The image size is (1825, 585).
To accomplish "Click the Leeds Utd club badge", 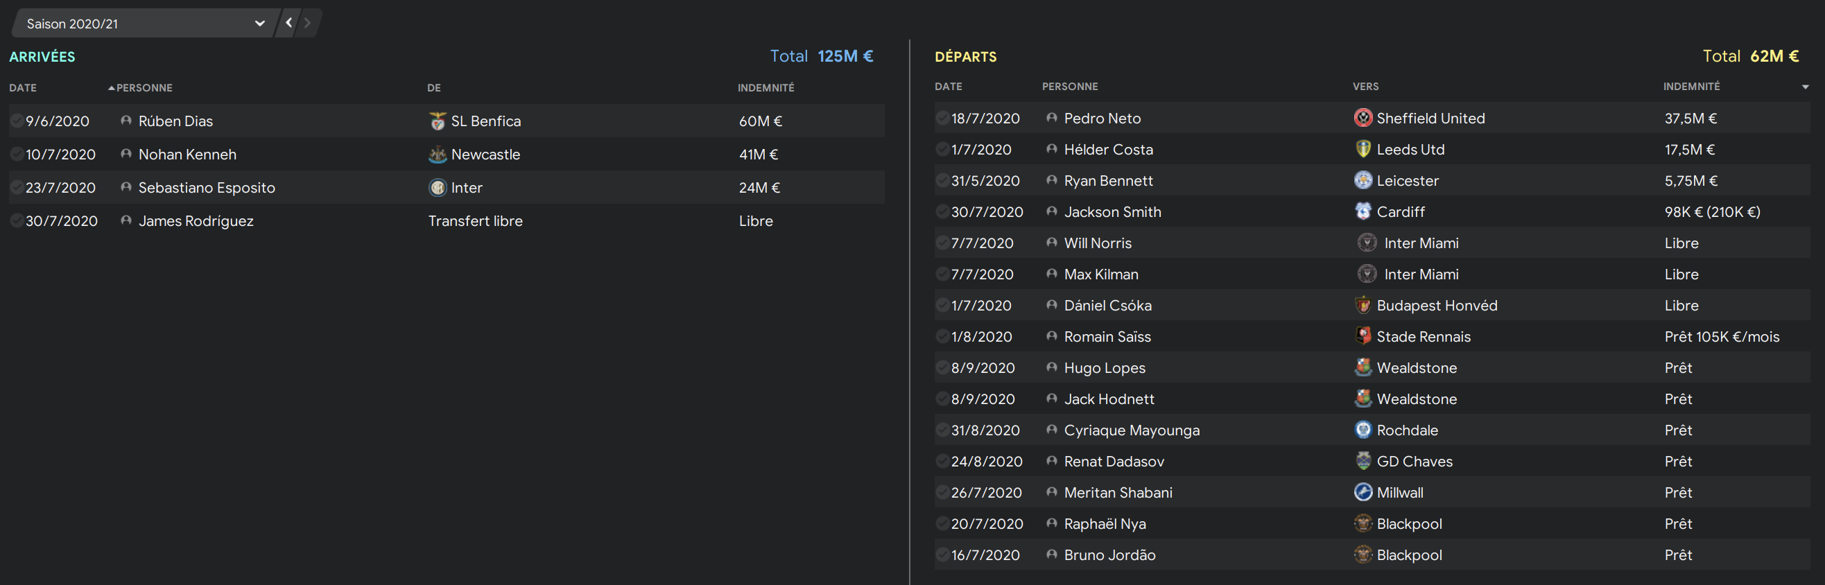I will pos(1363,150).
